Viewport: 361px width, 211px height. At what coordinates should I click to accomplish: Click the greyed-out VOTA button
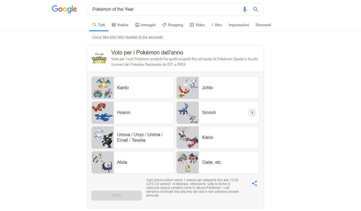[x=117, y=196]
